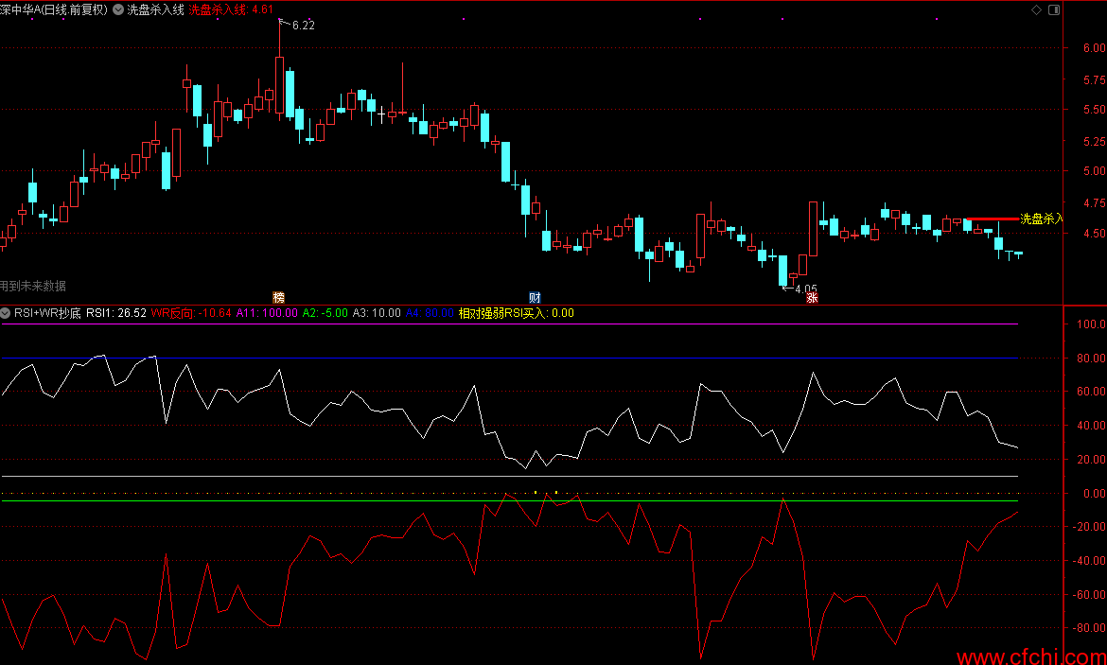This screenshot has width=1107, height=665.
Task: Click the -20.00 indicator axis label
Action: click(1089, 527)
